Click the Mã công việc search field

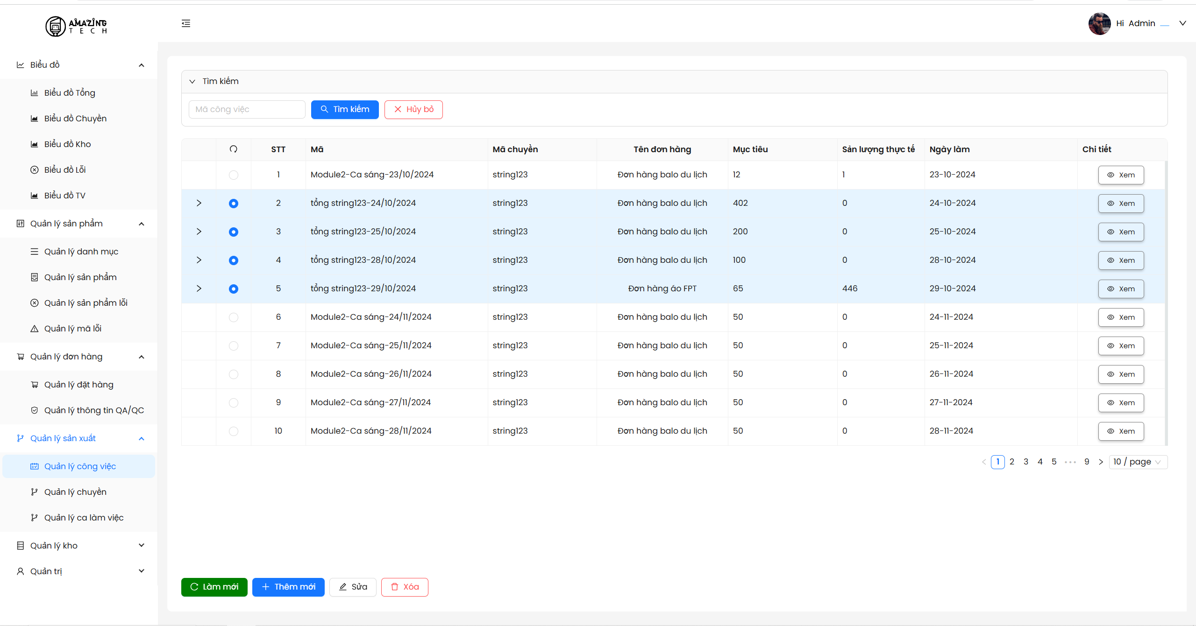247,110
